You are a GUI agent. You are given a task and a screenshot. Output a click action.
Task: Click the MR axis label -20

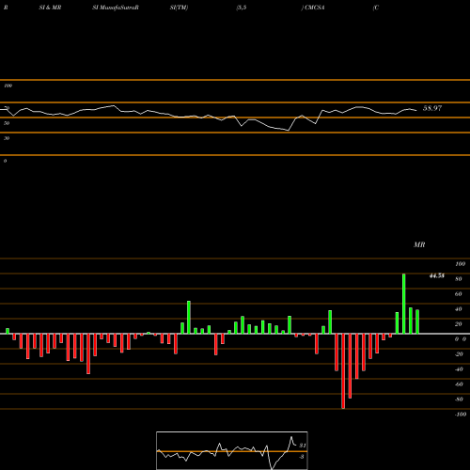(x=459, y=354)
